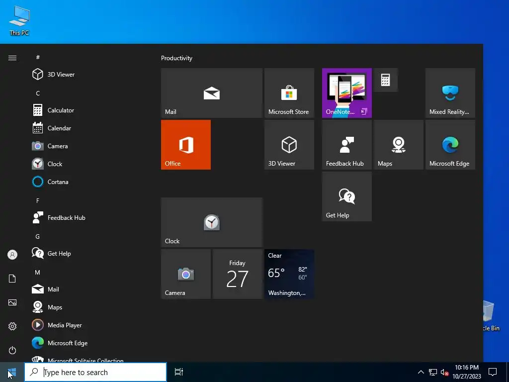The height and width of the screenshot is (382, 509).
Task: Close Start using the Windows Start button
Action: [12, 372]
